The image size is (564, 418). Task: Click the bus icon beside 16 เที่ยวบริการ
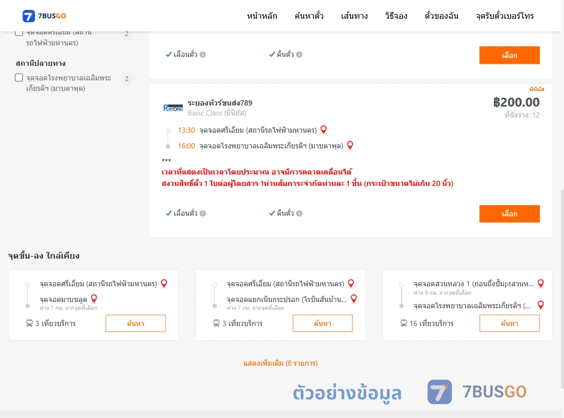[404, 323]
